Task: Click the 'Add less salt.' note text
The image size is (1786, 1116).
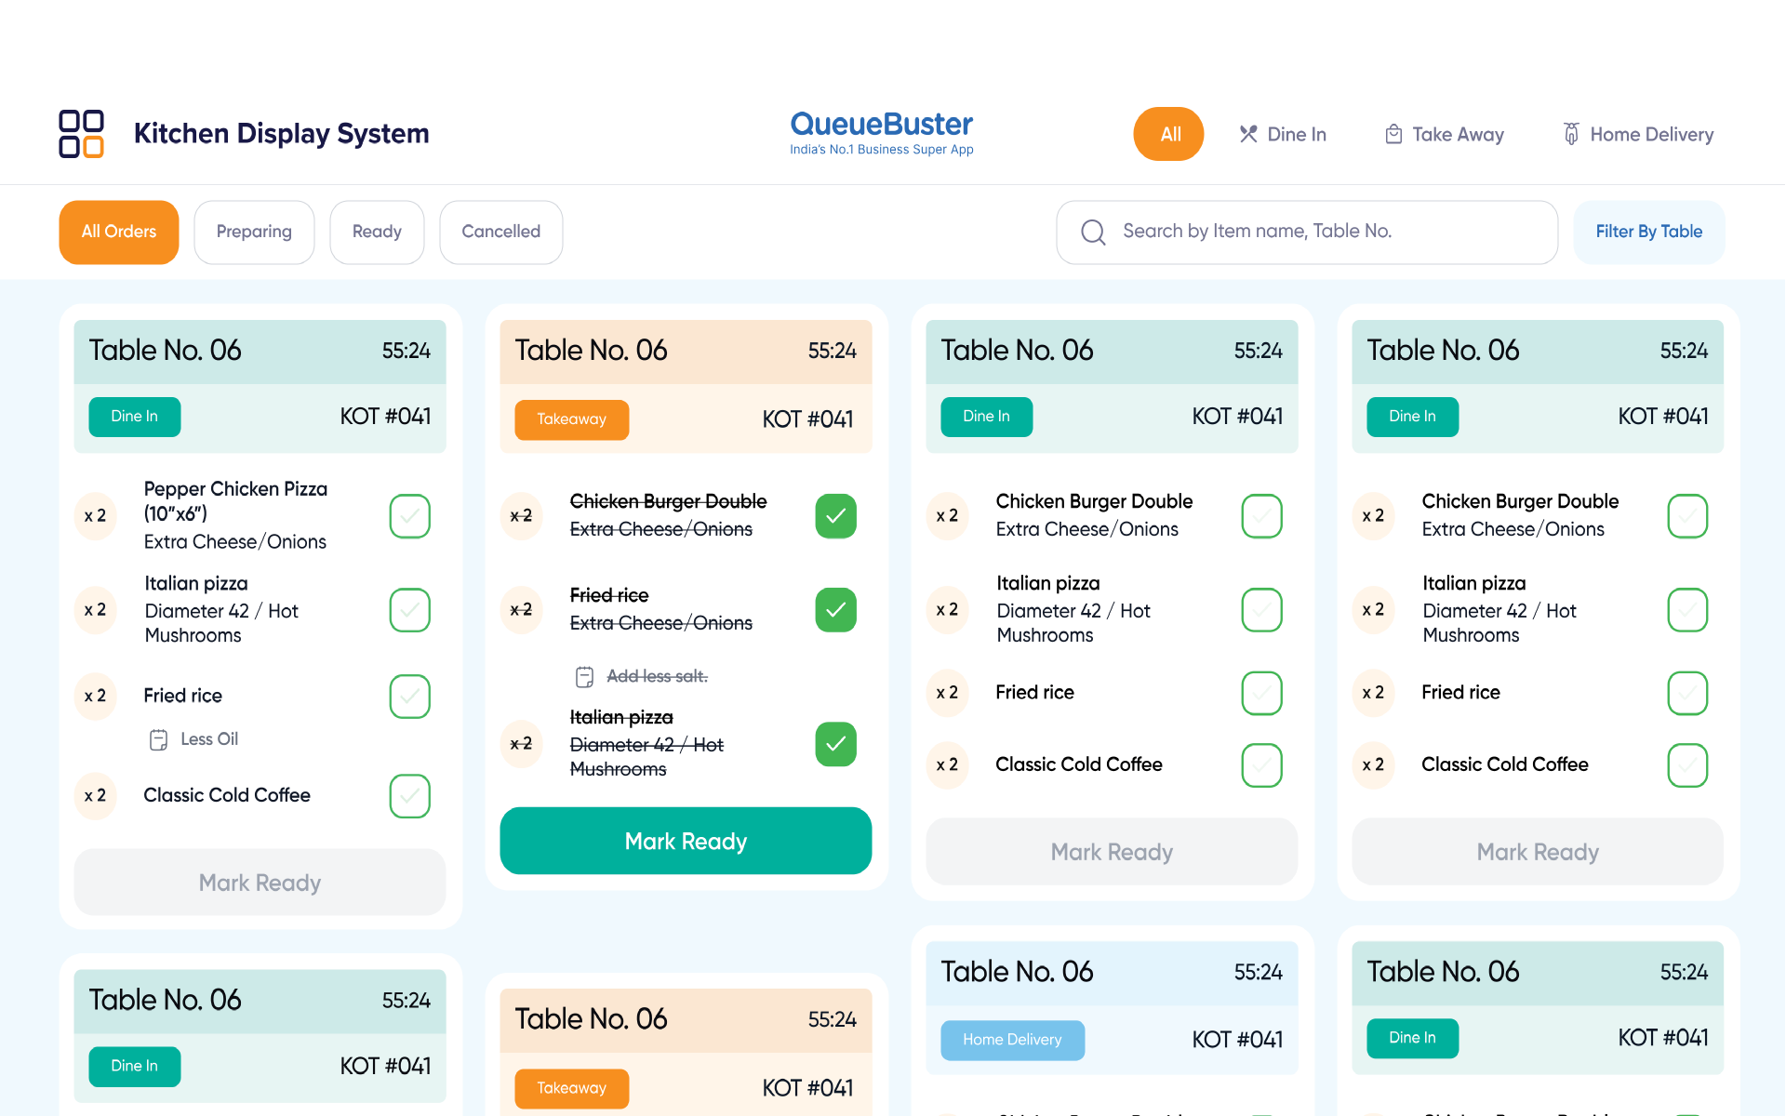Action: (657, 677)
